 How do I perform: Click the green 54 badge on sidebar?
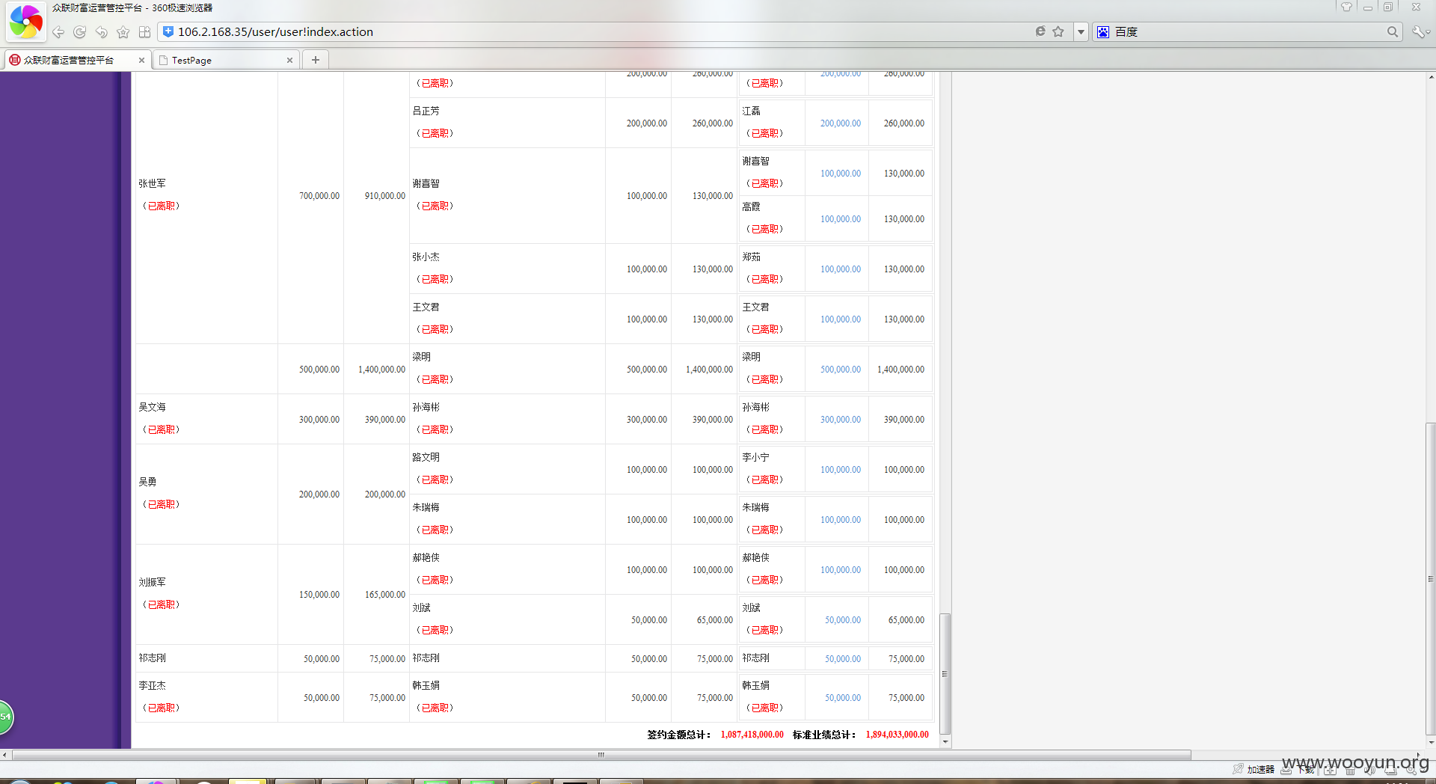(5, 717)
